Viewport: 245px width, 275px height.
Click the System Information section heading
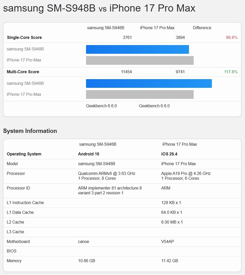pos(30,131)
